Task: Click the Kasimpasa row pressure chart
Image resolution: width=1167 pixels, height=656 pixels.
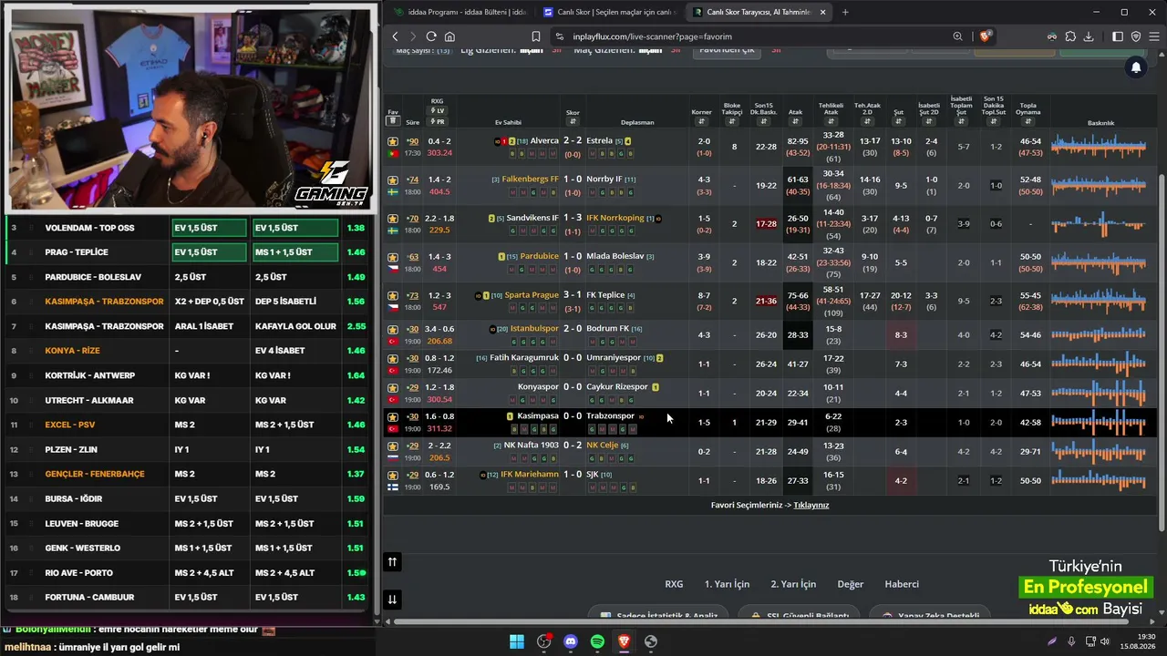Action: 1099,422
